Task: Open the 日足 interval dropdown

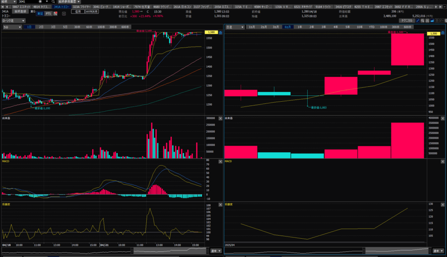Action: (x=235, y=27)
